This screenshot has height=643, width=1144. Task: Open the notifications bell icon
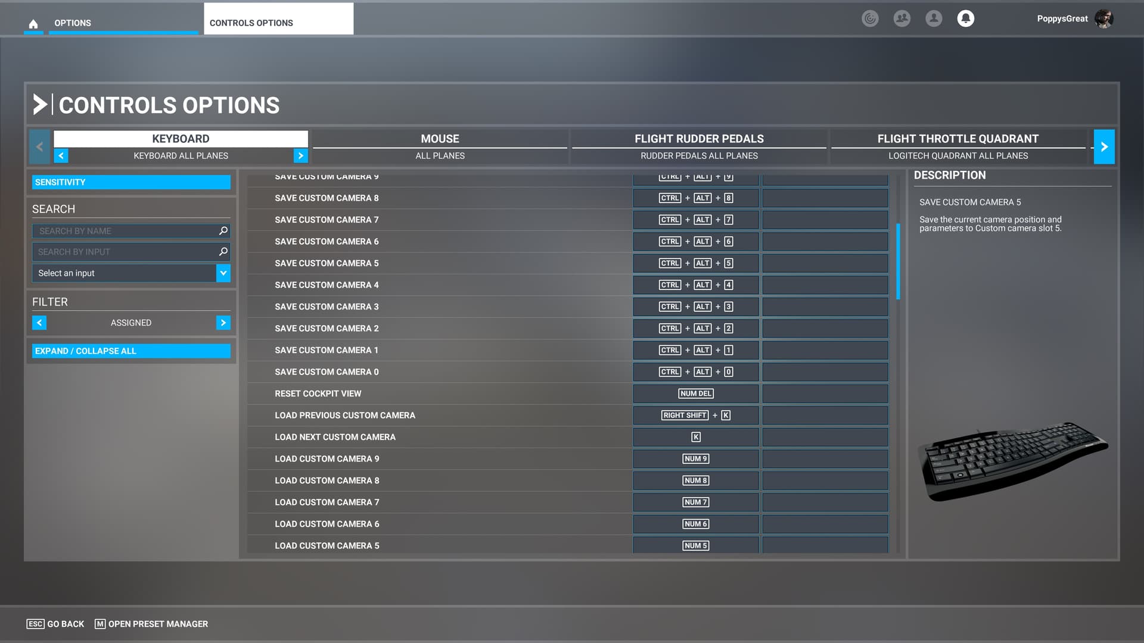(965, 18)
